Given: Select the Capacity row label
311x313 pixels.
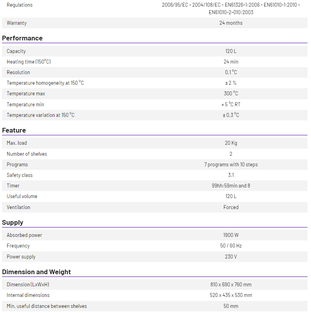Looking at the screenshot, I should pyautogui.click(x=16, y=51).
